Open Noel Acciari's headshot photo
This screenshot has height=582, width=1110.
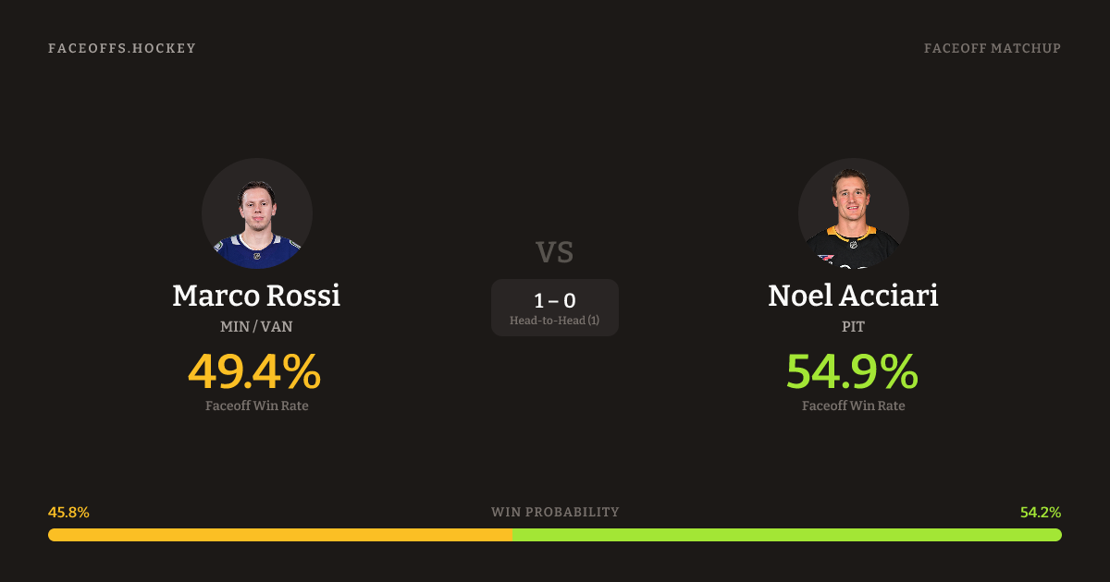pyautogui.click(x=853, y=213)
